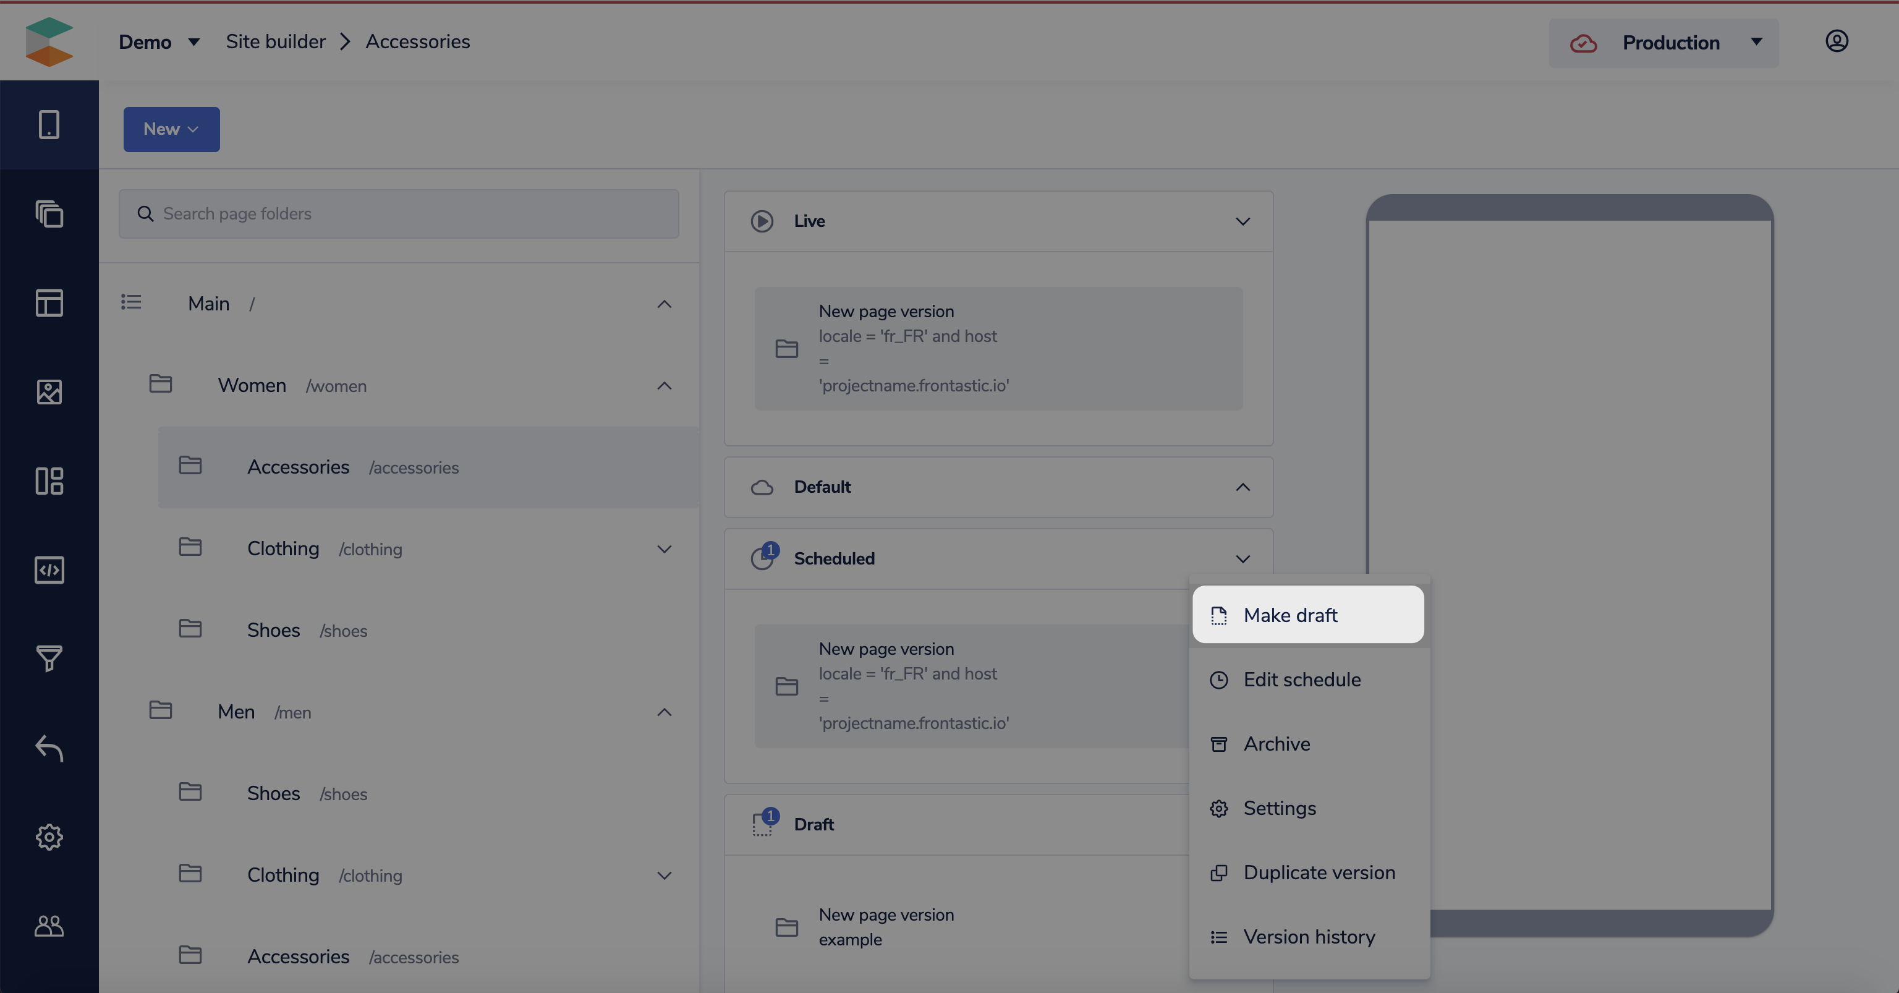Collapse the Women folder chevron
This screenshot has height=993, width=1899.
point(664,386)
